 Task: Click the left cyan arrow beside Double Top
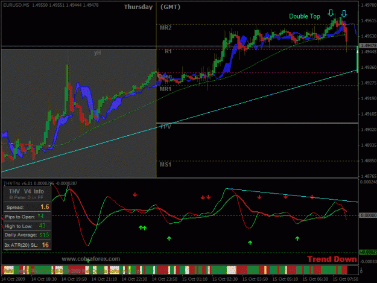click(331, 13)
